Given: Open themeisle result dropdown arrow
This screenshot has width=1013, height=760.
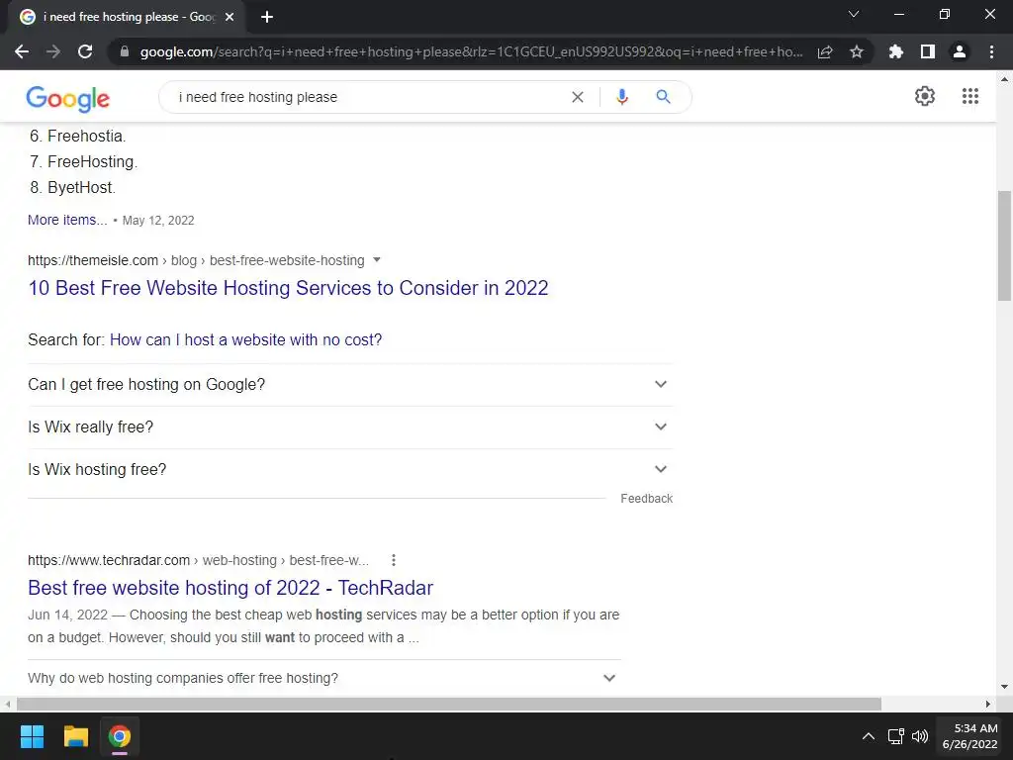Looking at the screenshot, I should click(377, 260).
